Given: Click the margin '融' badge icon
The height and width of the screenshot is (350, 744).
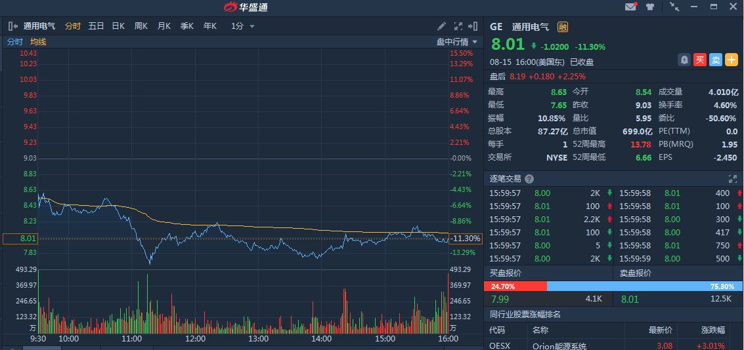Looking at the screenshot, I should click(563, 27).
